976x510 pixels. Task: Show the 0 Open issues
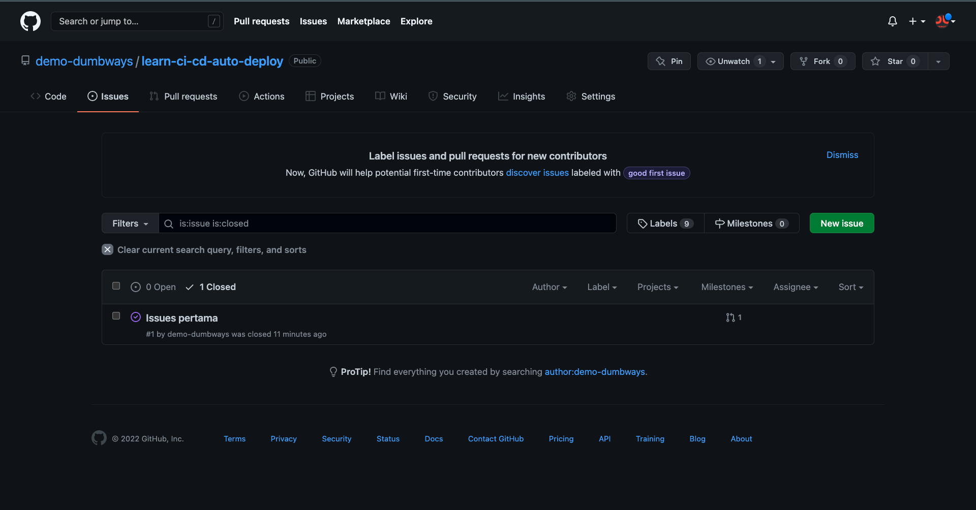click(x=154, y=287)
